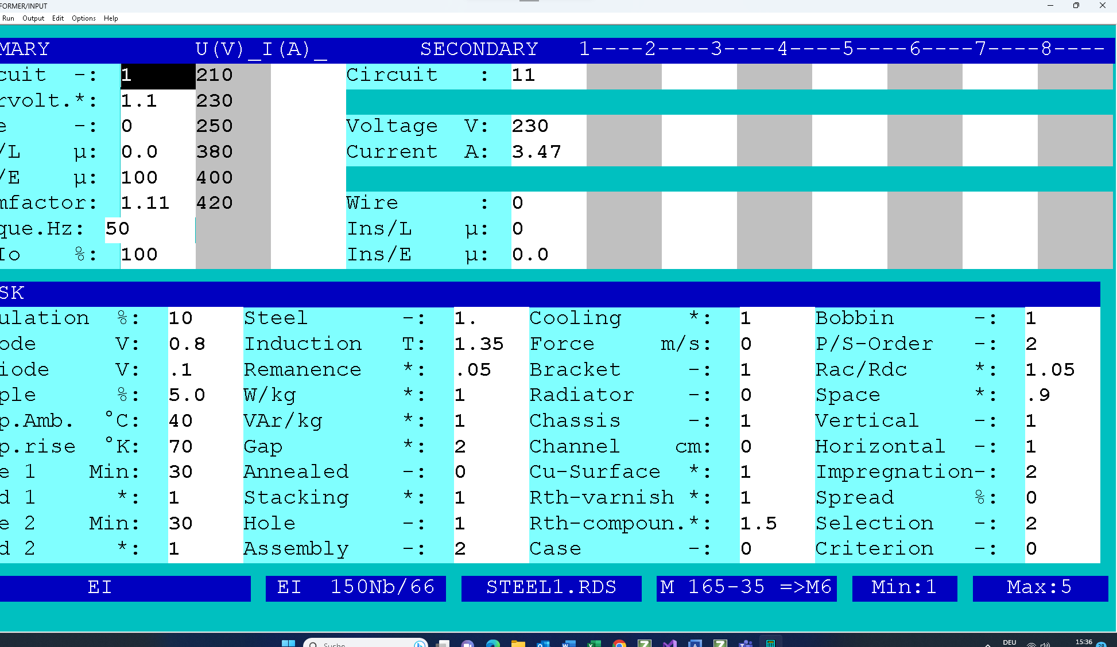Open the Run menu
The height and width of the screenshot is (647, 1117).
pos(8,18)
